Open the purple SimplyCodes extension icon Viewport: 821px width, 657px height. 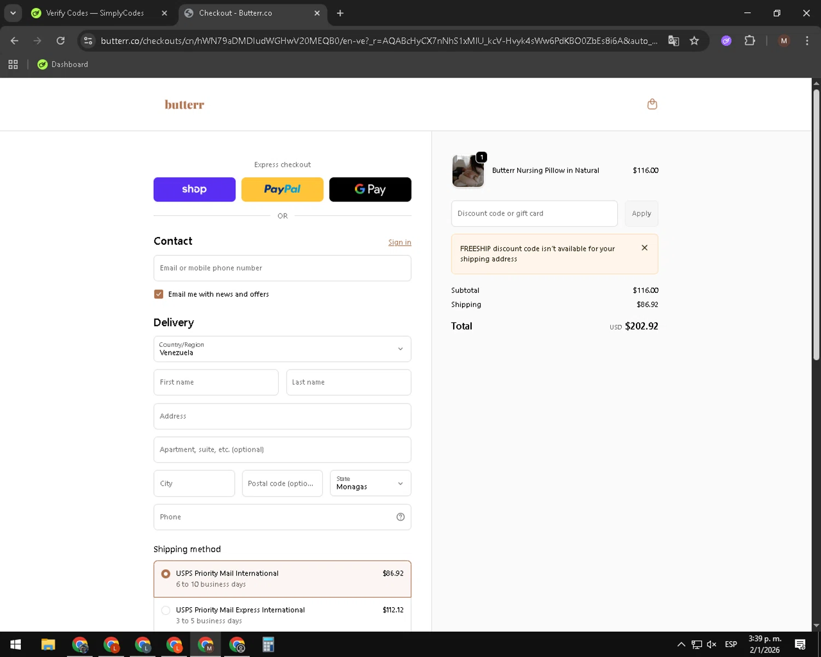click(x=726, y=41)
